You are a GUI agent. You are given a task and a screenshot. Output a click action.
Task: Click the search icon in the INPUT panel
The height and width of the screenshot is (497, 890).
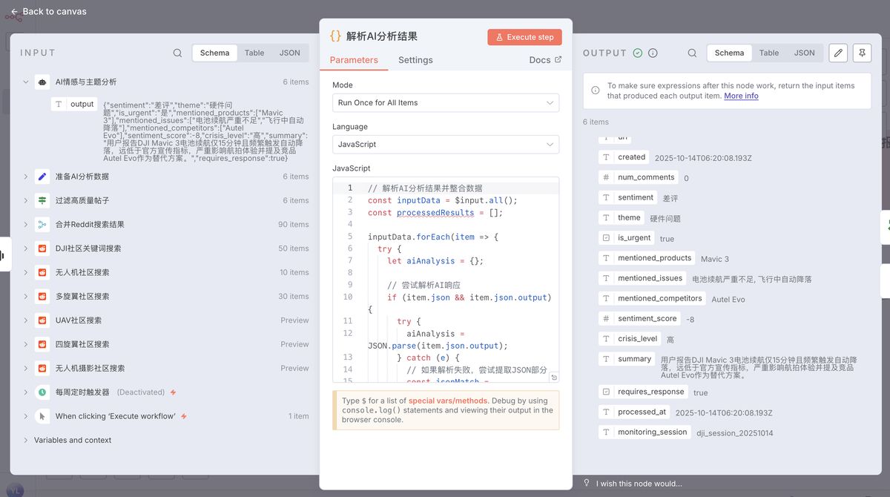[x=177, y=53]
